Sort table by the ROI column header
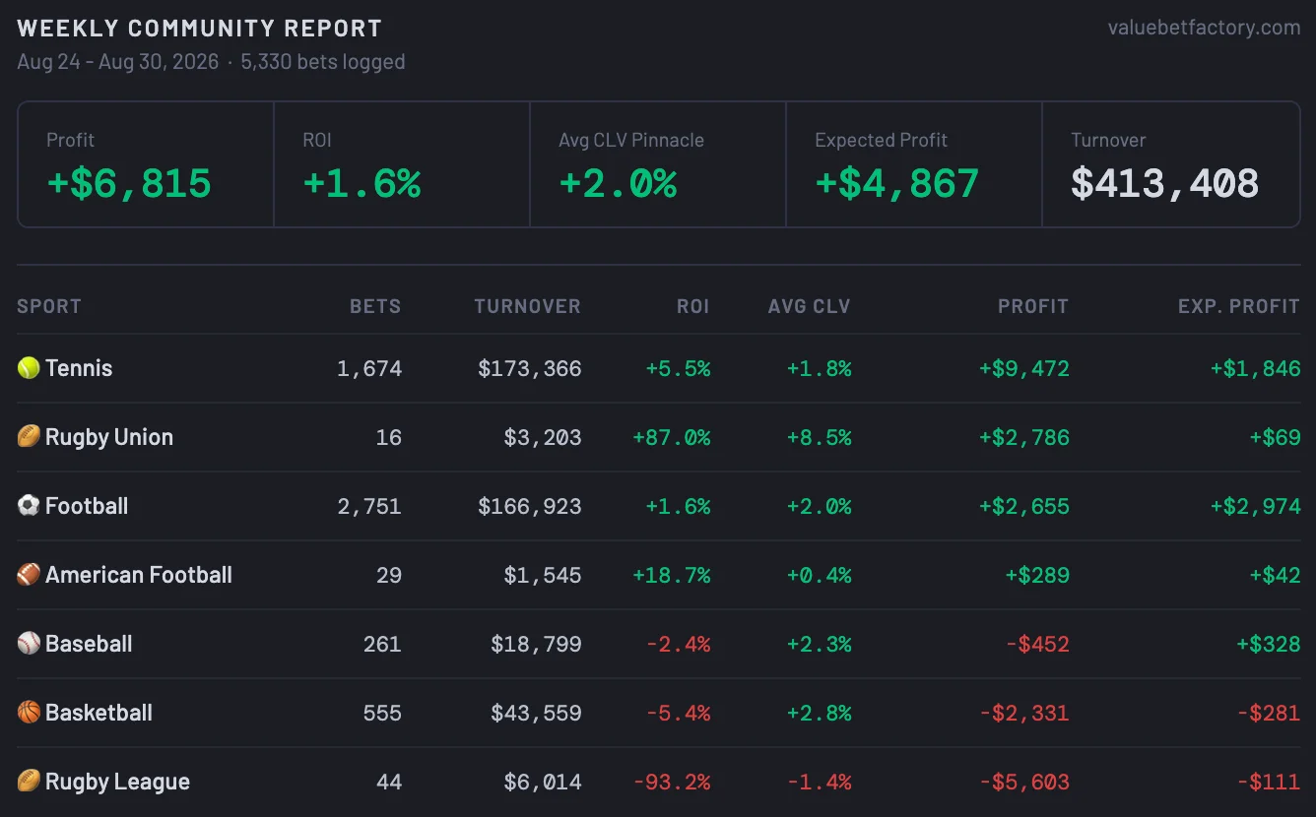The width and height of the screenshot is (1316, 817). click(x=693, y=306)
